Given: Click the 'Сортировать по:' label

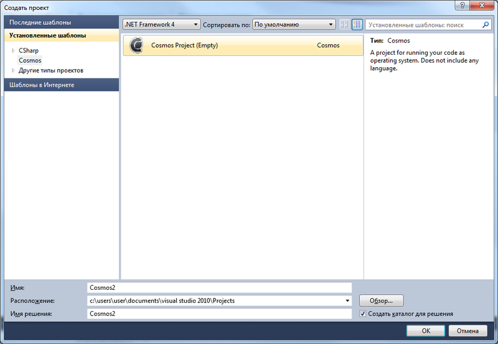Looking at the screenshot, I should pyautogui.click(x=227, y=25).
